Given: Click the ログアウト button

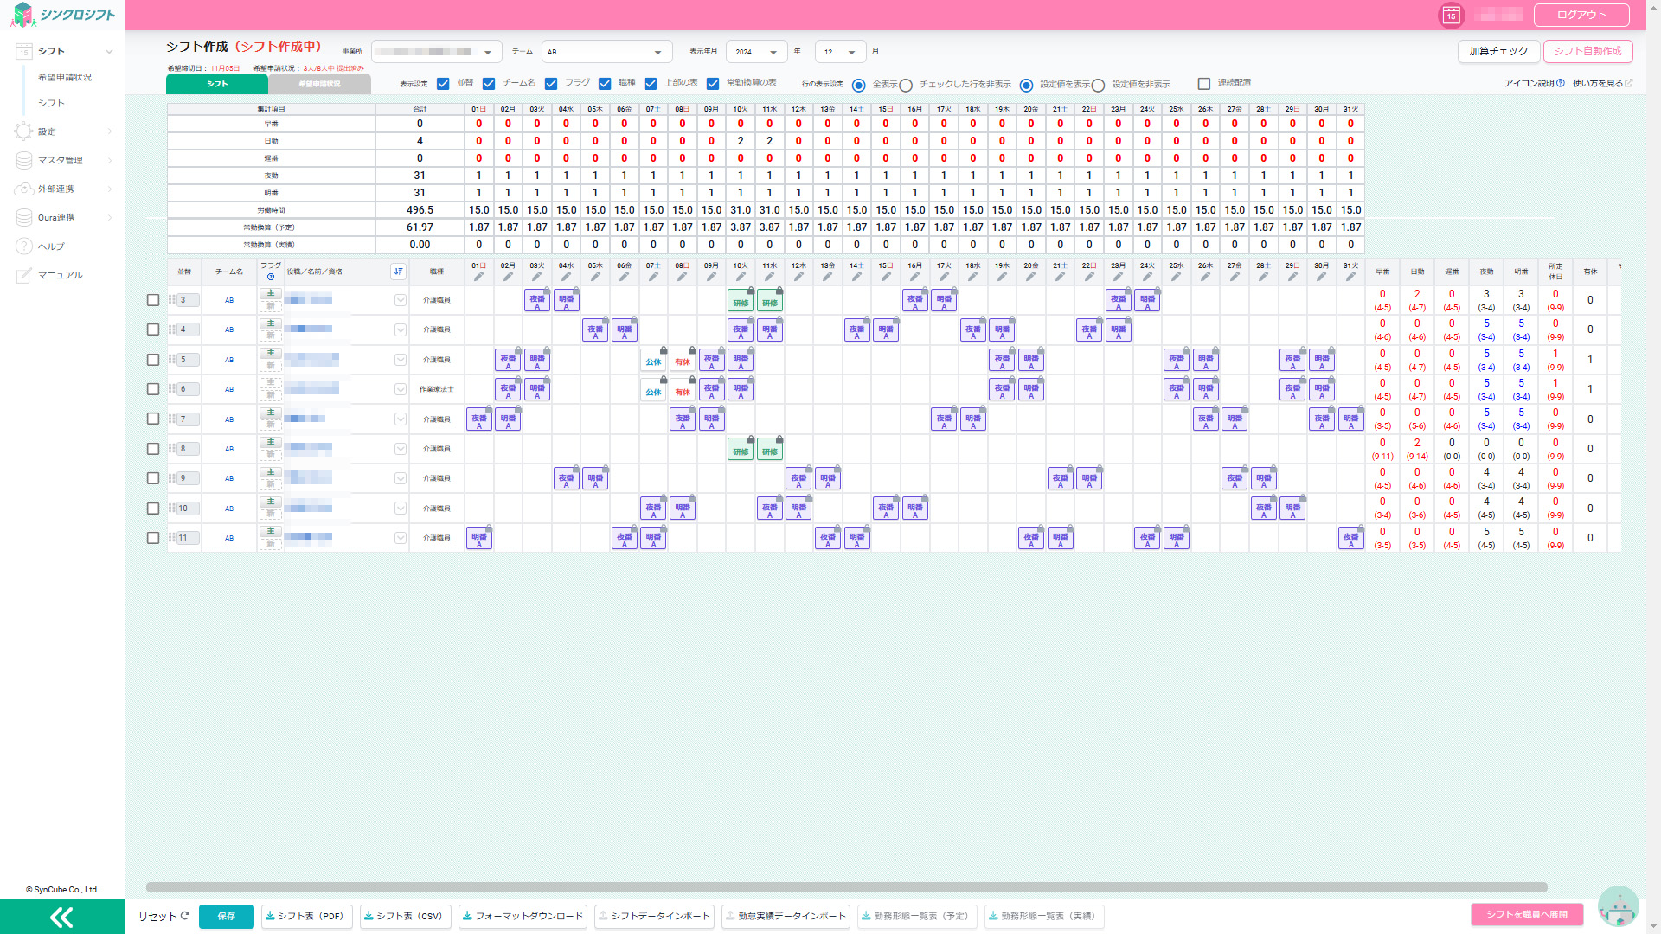Looking at the screenshot, I should point(1581,15).
